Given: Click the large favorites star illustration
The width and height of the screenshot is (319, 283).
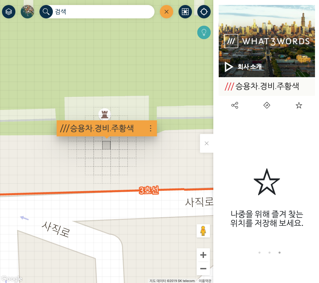Looking at the screenshot, I should [x=267, y=182].
